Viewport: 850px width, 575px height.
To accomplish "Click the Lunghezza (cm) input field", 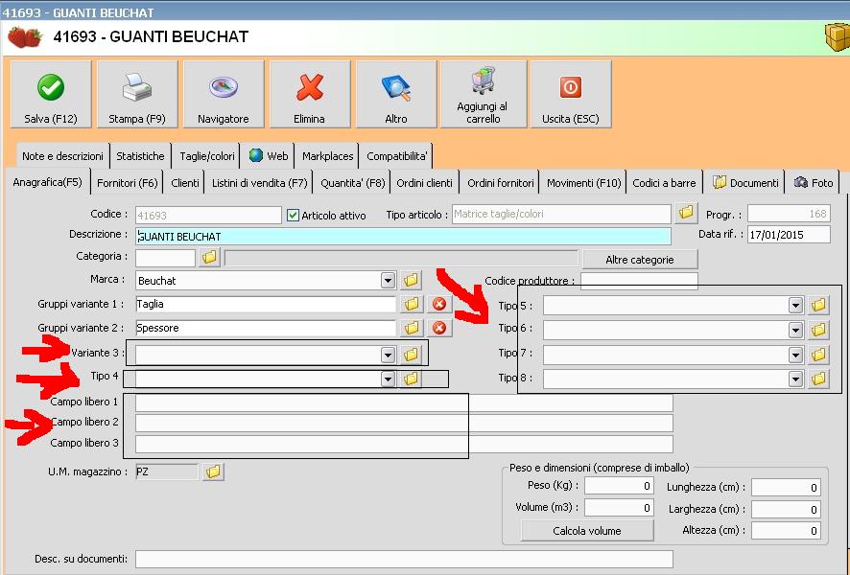I will [x=786, y=487].
